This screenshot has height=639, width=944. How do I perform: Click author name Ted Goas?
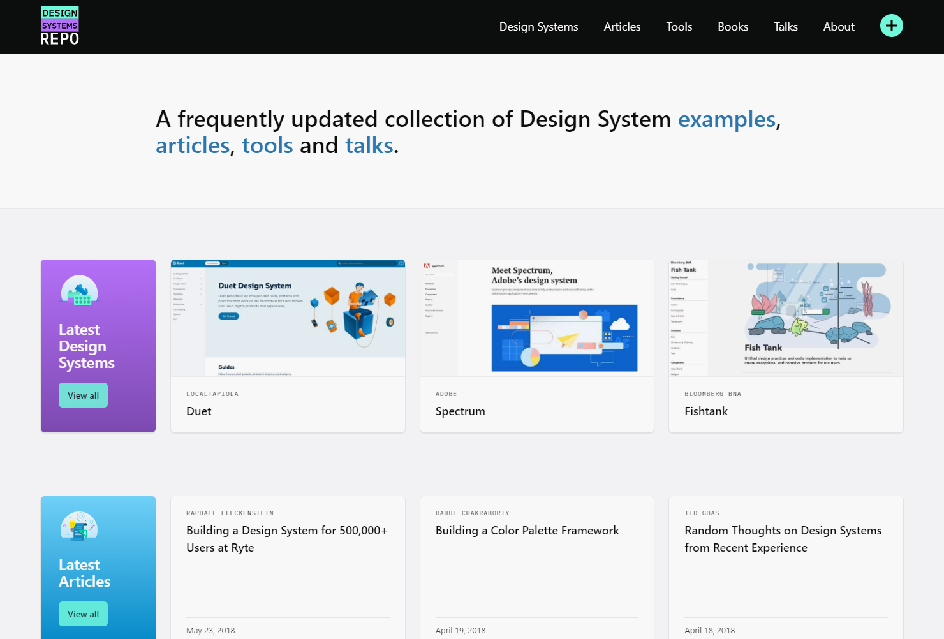pos(702,513)
